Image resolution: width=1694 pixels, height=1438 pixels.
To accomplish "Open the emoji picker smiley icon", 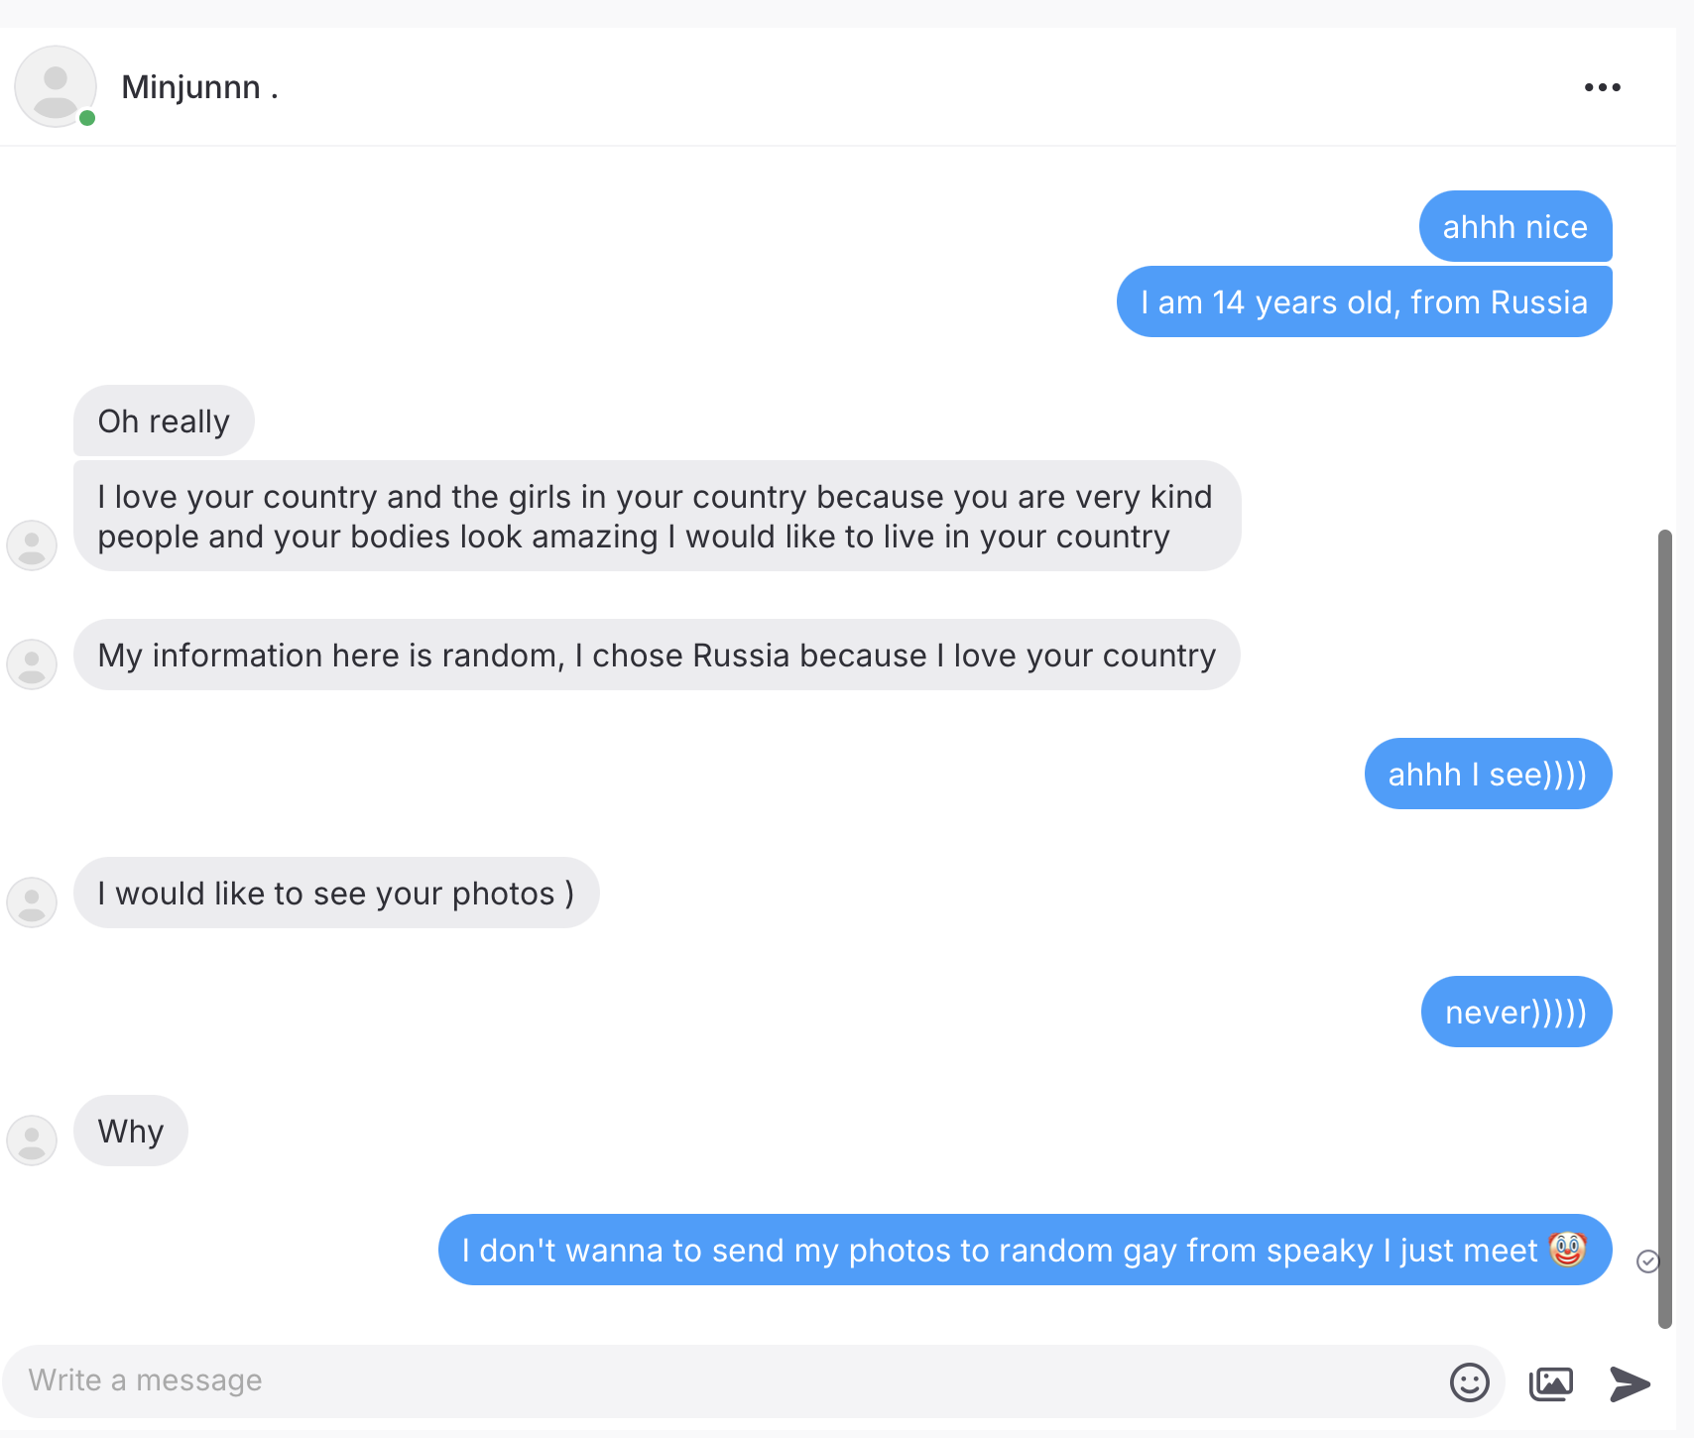I will coord(1469,1381).
